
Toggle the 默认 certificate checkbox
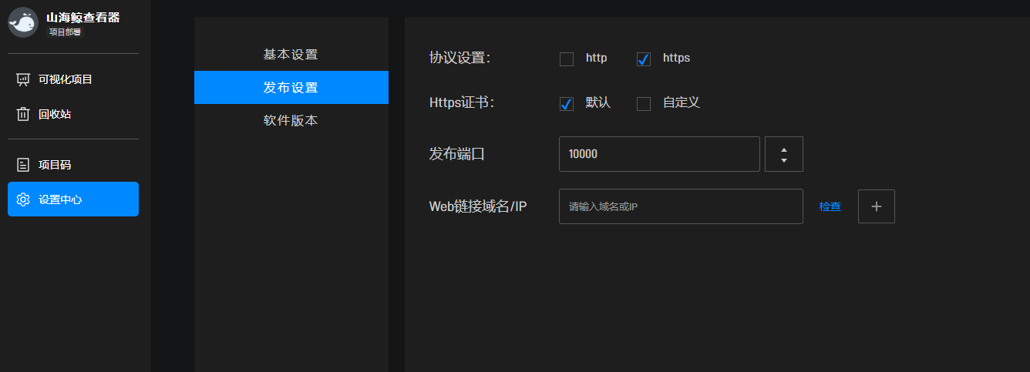(567, 104)
